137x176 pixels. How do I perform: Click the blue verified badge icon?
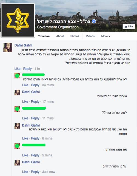[94, 21]
